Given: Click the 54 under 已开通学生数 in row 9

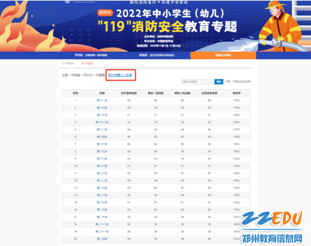Looking at the screenshot, I should click(129, 159).
